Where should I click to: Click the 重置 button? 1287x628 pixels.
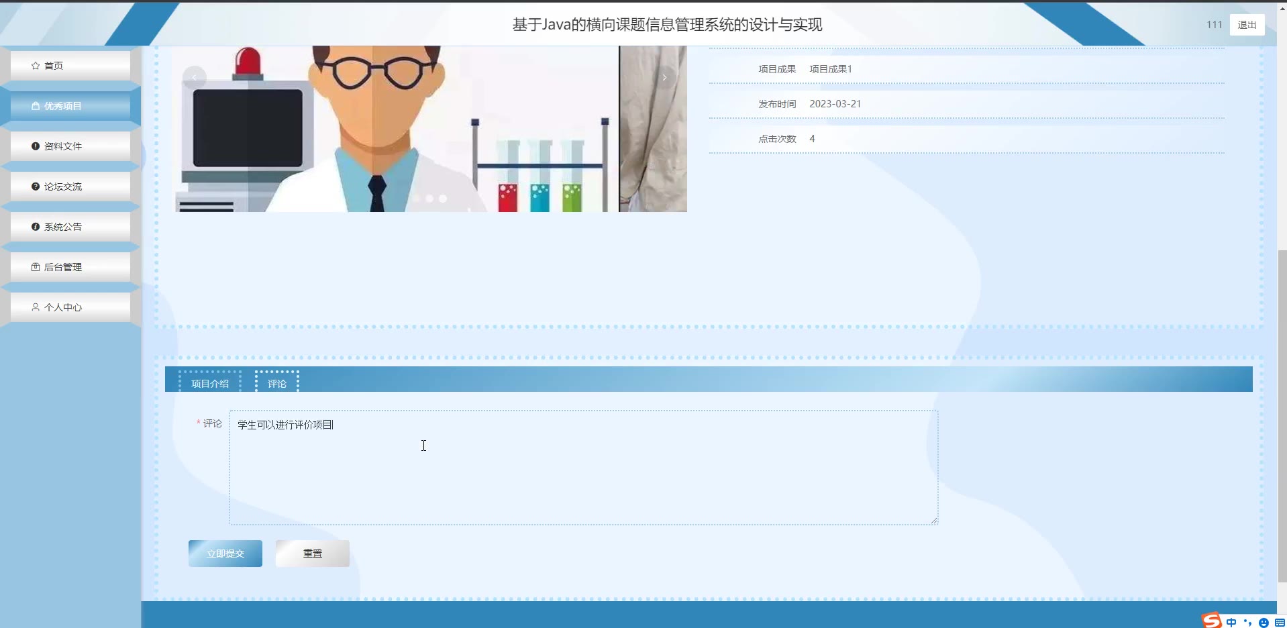coord(313,554)
